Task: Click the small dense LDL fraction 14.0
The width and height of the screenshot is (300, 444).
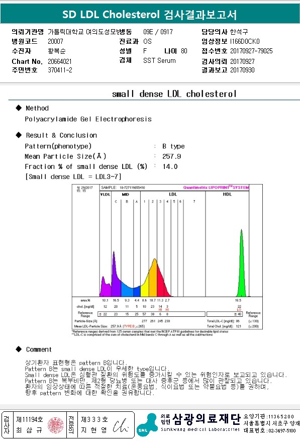Action: point(170,166)
